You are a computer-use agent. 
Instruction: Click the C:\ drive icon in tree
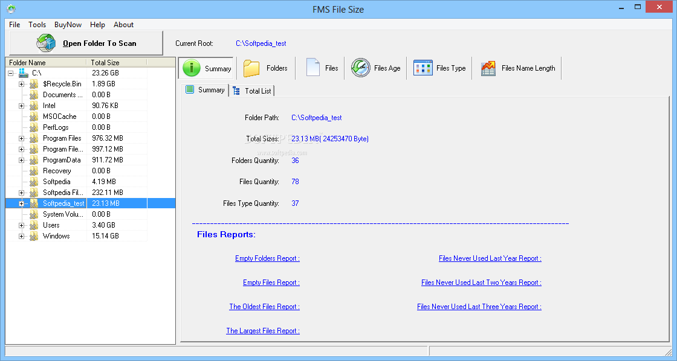coord(24,73)
